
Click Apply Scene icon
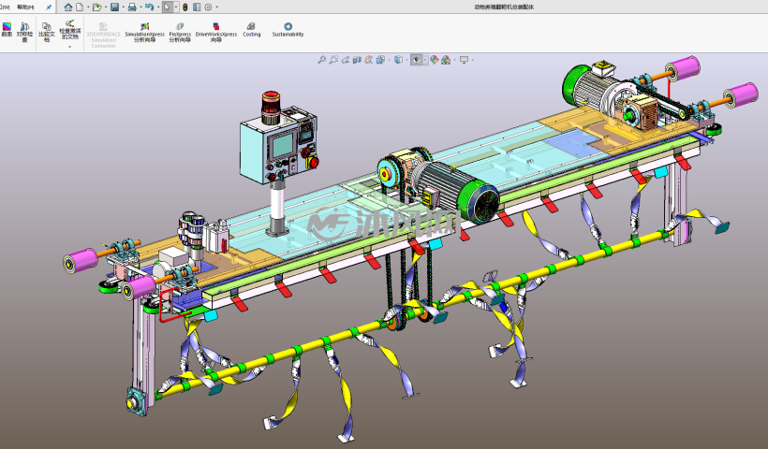point(446,60)
